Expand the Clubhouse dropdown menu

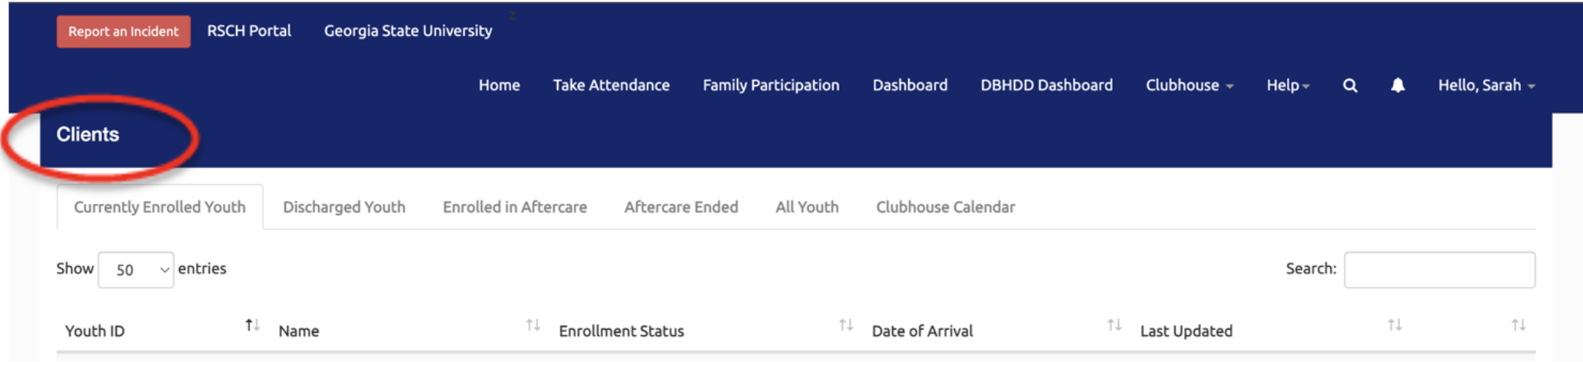click(x=1189, y=86)
